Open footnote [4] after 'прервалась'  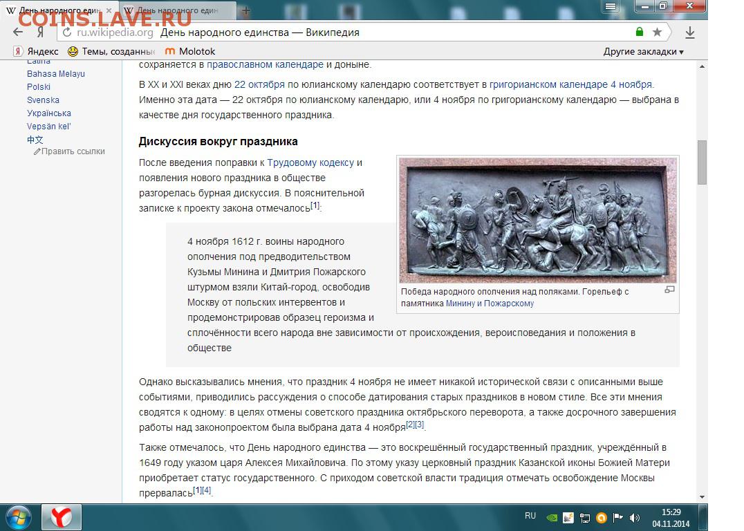coord(207,490)
